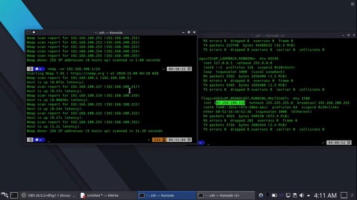Click 'Host is up (1.2s latency)' line
Image resolution: width=357 pixels, height=200 pixels.
click(54, 127)
